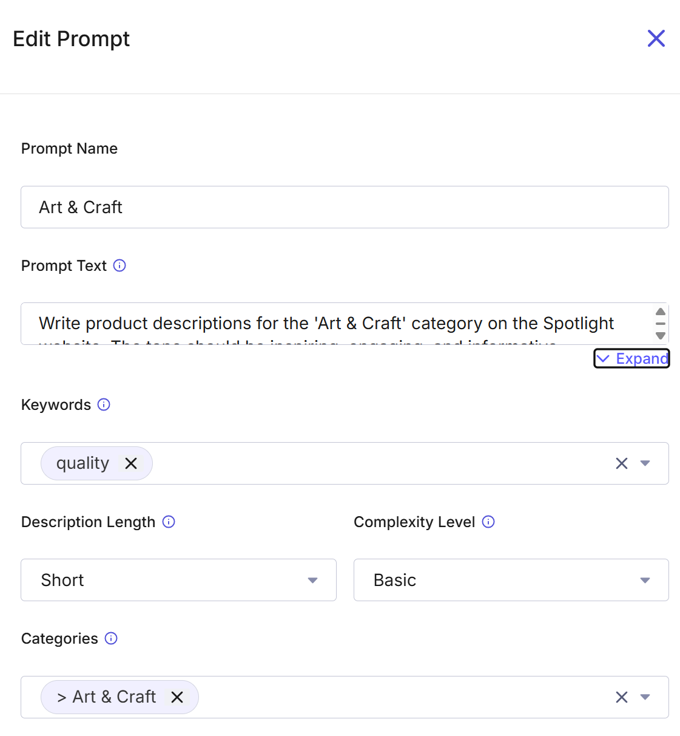Open the Categories dropdown arrow
The height and width of the screenshot is (736, 680).
point(645,697)
